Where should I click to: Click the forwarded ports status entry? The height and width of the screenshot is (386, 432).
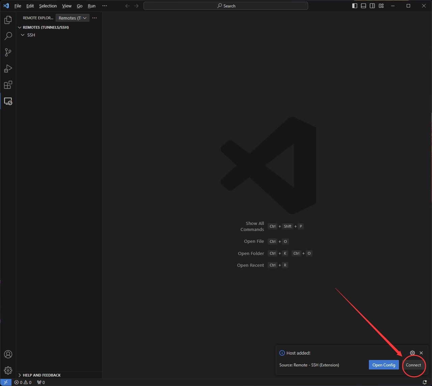tap(41, 382)
